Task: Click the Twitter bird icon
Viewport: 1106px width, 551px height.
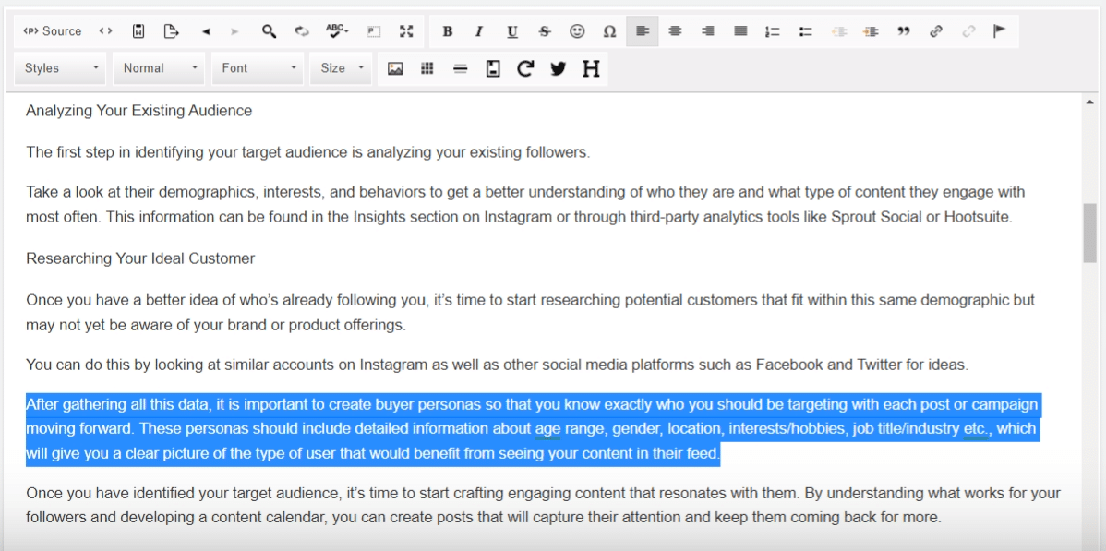Action: pyautogui.click(x=558, y=68)
